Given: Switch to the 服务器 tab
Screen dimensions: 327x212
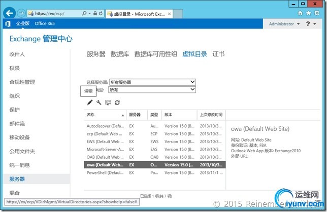Looking at the screenshot, I should tap(96, 54).
